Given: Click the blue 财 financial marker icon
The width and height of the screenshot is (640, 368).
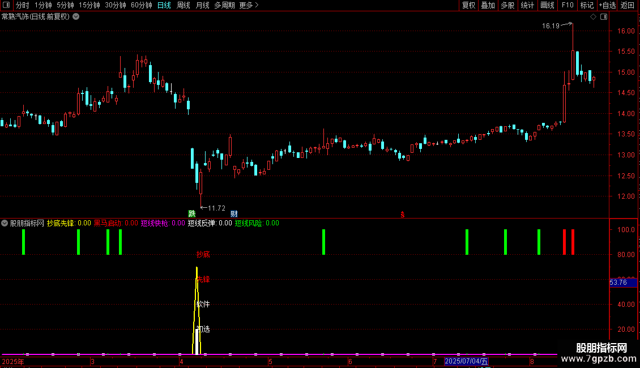Looking at the screenshot, I should point(234,214).
